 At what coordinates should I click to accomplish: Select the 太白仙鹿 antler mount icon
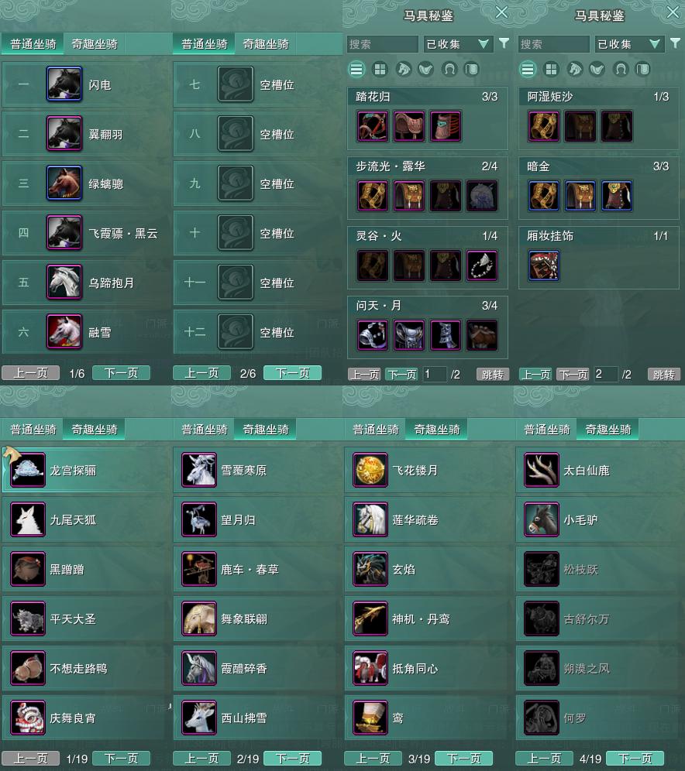pyautogui.click(x=542, y=470)
